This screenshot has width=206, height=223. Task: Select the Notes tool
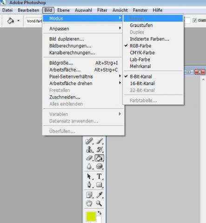click(89, 195)
